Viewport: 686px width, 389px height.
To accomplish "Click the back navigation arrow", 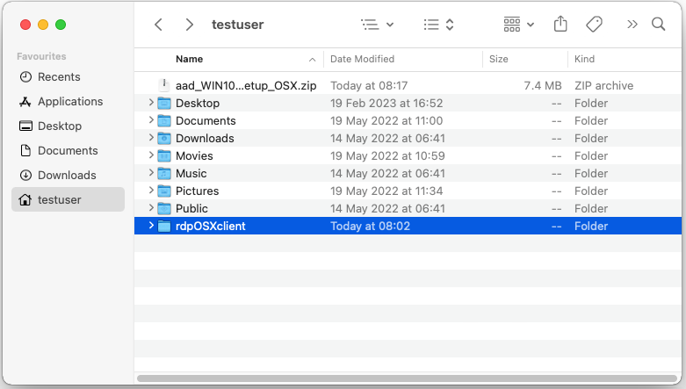I will 158,25.
